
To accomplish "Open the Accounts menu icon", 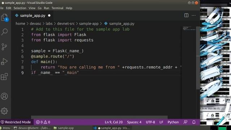I will point(4,96).
